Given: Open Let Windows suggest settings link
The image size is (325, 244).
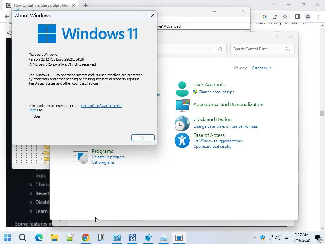Looking at the screenshot, I should 218,141.
